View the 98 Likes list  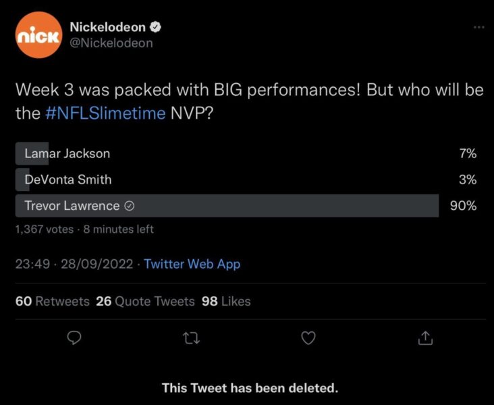click(226, 301)
